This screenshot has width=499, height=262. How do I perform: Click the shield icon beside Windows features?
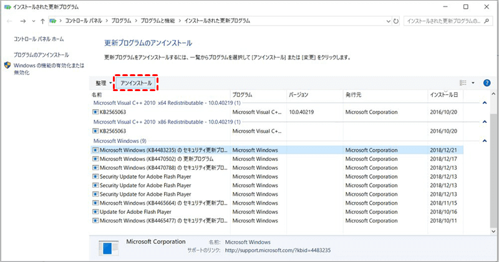tap(7, 65)
